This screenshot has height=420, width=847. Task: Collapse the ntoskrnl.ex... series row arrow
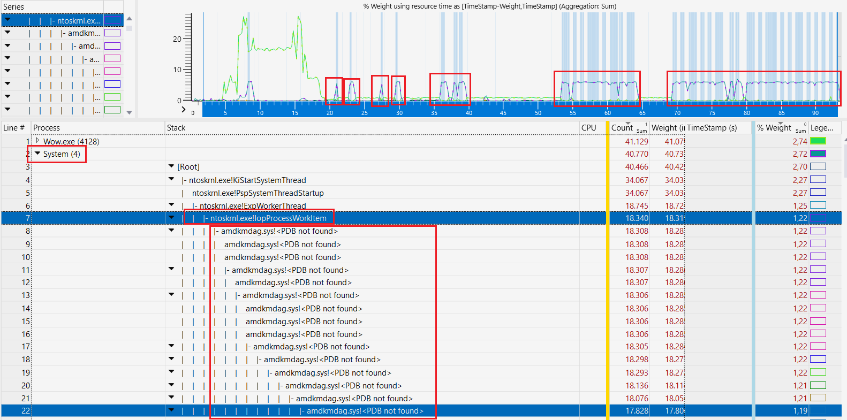pos(7,20)
